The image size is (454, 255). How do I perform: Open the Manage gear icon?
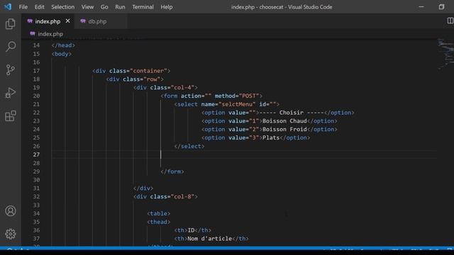[x=11, y=234]
